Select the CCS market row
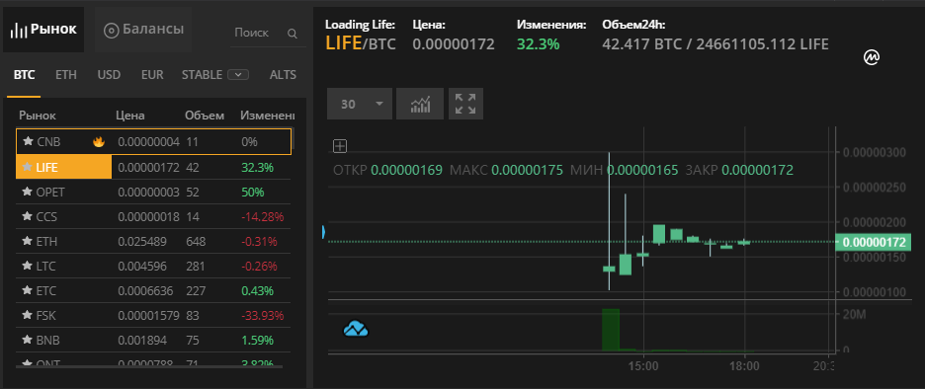 pos(153,217)
